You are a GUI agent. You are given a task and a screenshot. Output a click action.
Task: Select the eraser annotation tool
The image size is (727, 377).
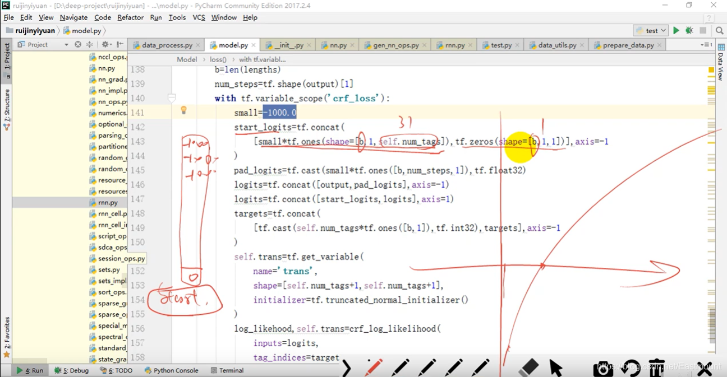point(529,367)
